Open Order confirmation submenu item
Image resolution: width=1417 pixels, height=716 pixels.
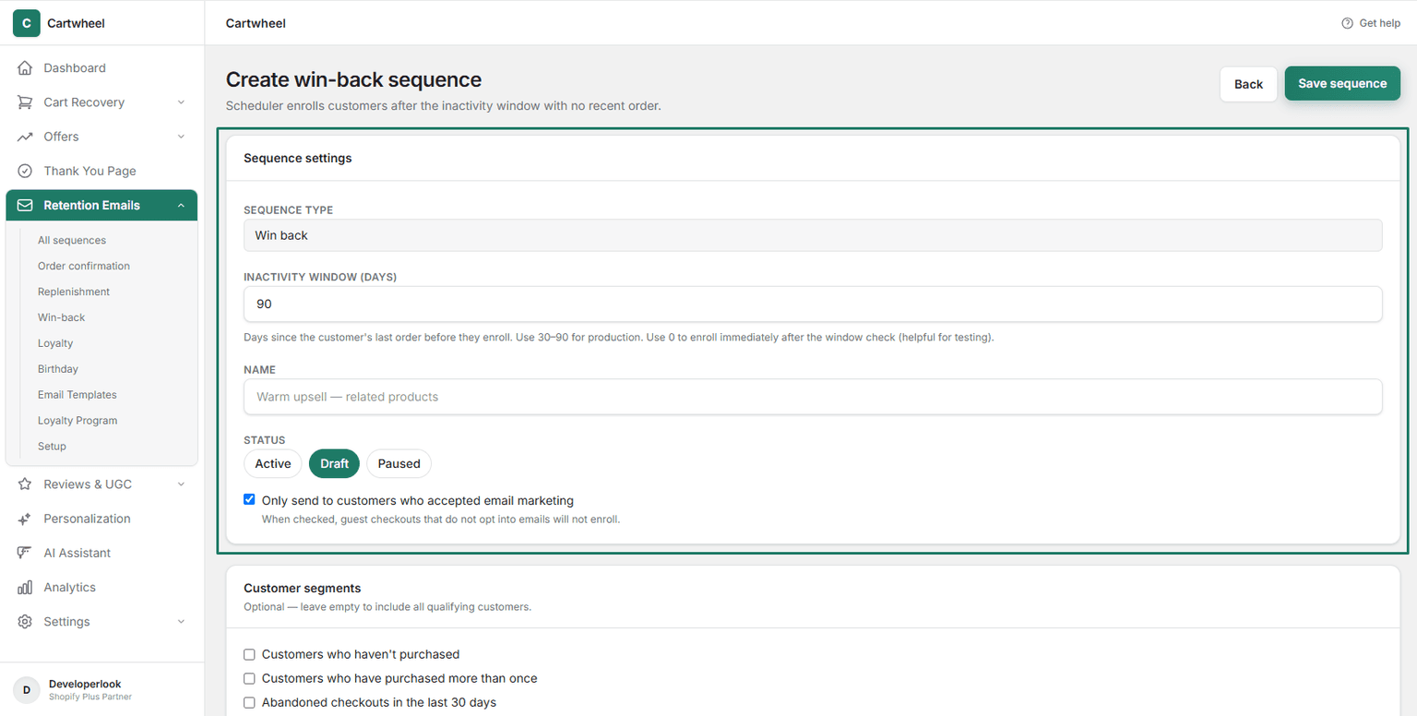[x=84, y=266]
